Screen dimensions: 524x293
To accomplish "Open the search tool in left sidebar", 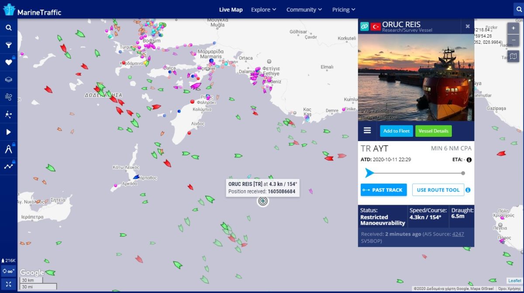I will (8, 28).
